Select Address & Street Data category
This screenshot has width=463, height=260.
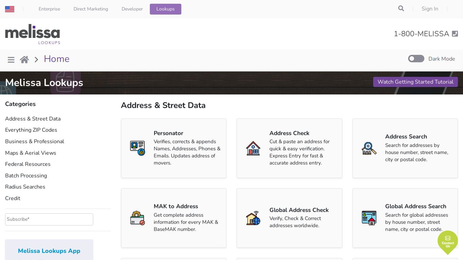[x=33, y=119]
